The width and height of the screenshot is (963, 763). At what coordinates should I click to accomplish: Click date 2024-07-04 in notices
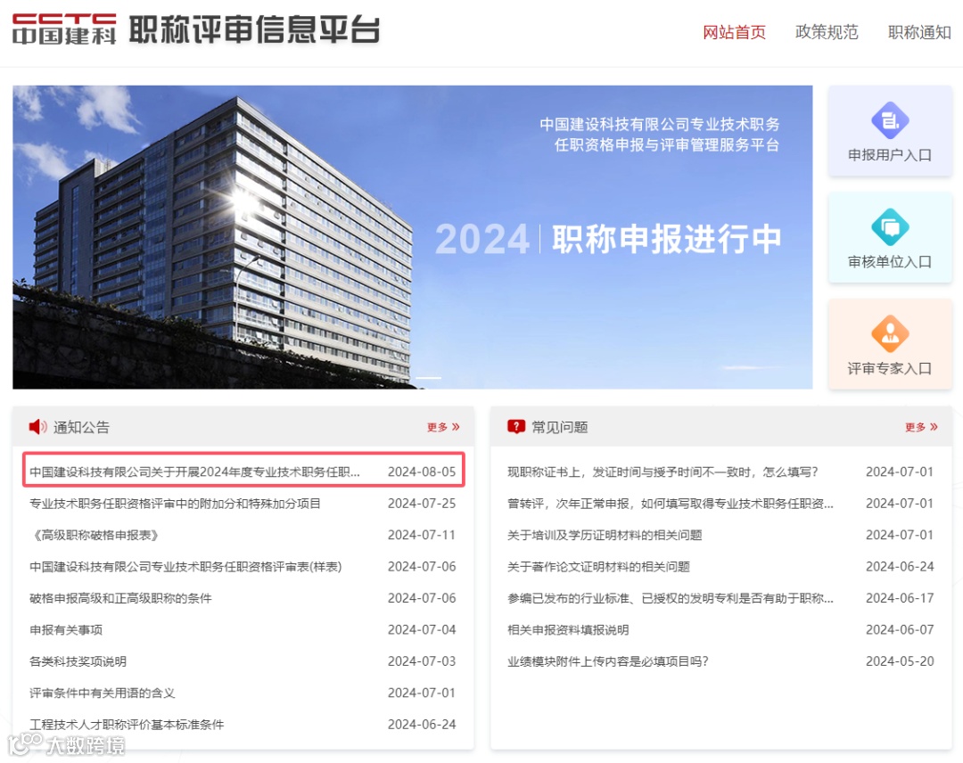[422, 630]
